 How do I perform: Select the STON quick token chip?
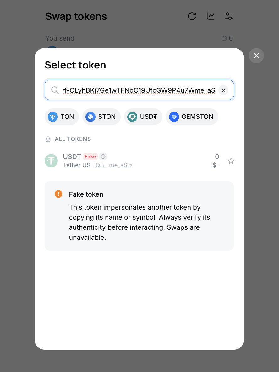pos(101,117)
